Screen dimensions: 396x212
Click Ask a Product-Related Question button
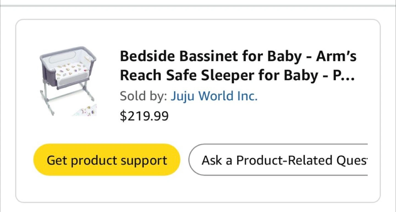(x=278, y=160)
